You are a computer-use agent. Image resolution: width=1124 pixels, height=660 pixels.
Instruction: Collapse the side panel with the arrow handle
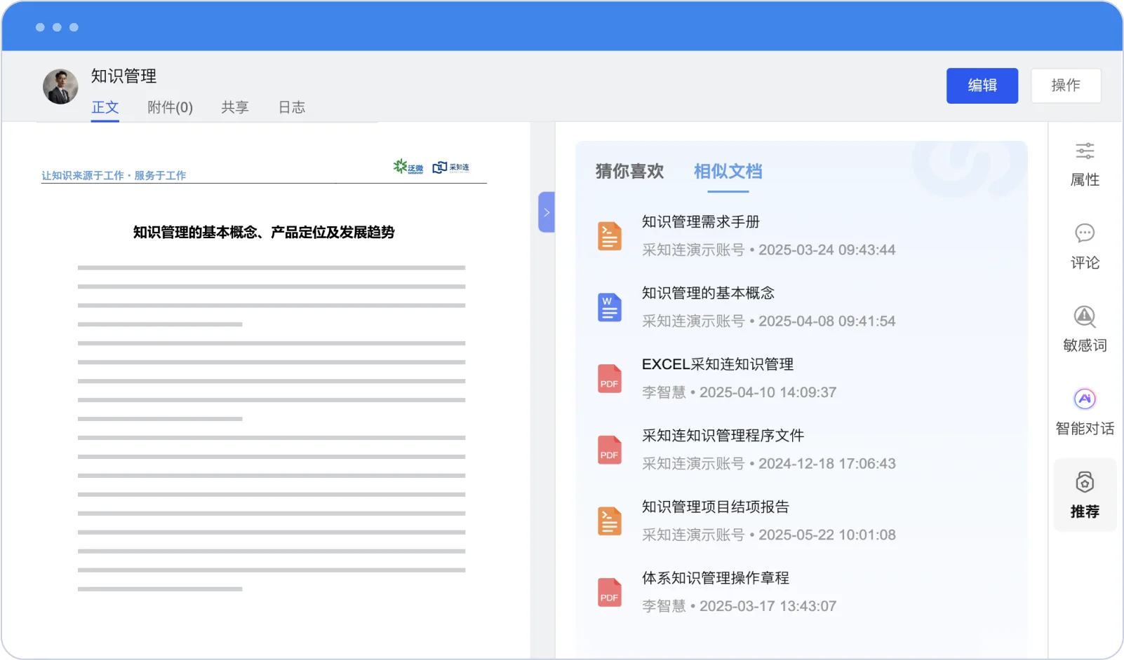click(547, 212)
